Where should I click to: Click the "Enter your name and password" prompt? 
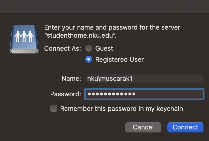[112, 27]
